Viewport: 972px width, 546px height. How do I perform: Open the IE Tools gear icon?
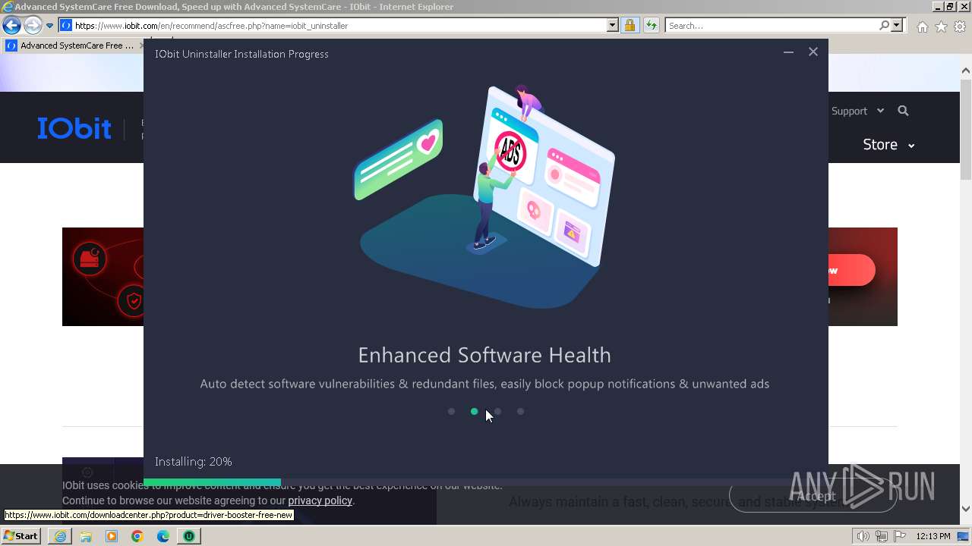pyautogui.click(x=960, y=27)
